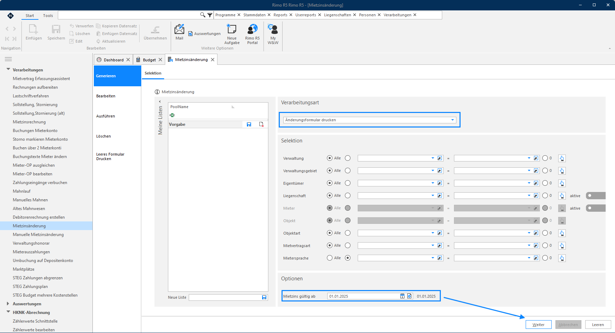615x333 pixels.
Task: Click the search magnifier icon
Action: tap(203, 15)
